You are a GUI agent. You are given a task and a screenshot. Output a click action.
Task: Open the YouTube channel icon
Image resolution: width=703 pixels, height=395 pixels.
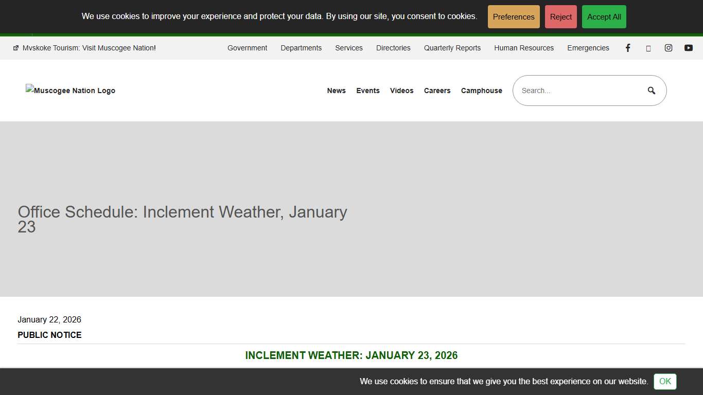click(688, 48)
